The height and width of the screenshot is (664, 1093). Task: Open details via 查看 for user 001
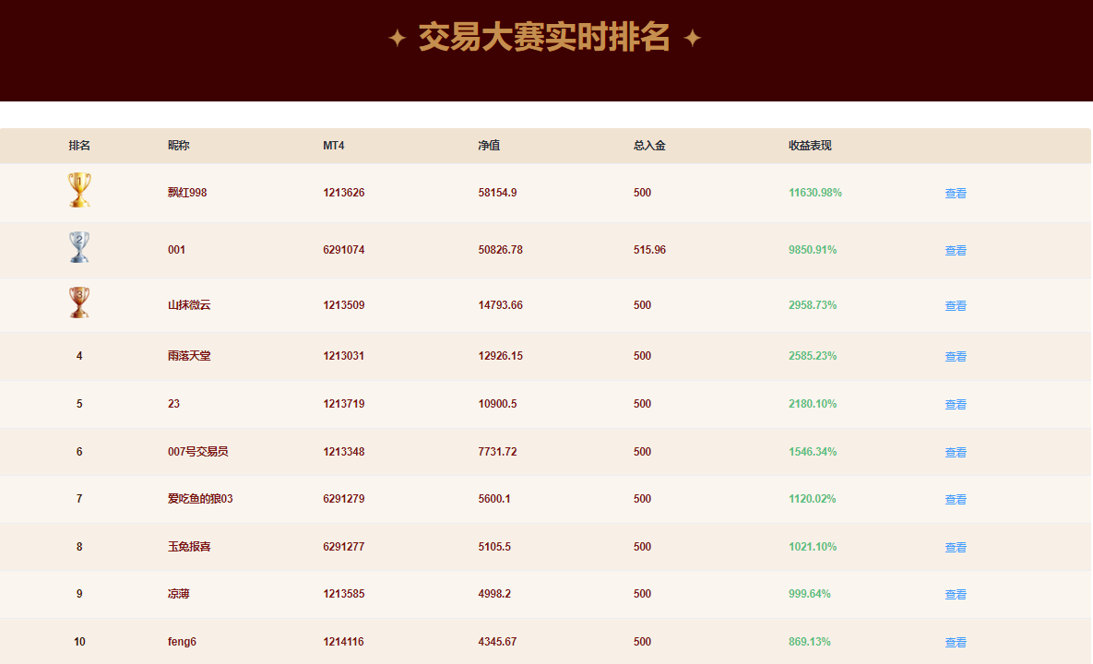[x=955, y=250]
